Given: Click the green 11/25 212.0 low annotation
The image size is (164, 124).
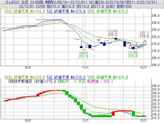Looking at the screenshot, I should pyautogui.click(x=133, y=54).
